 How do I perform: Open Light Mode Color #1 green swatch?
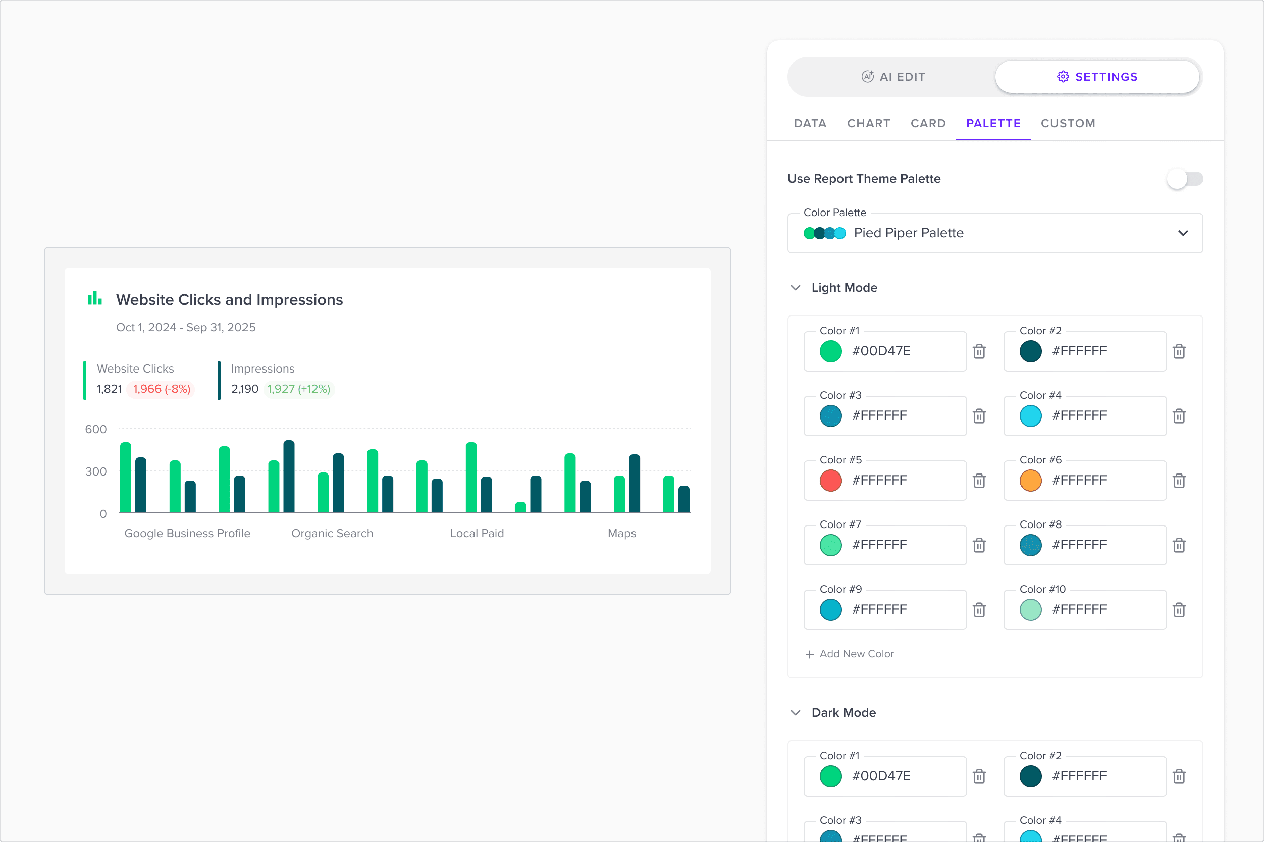(x=830, y=351)
